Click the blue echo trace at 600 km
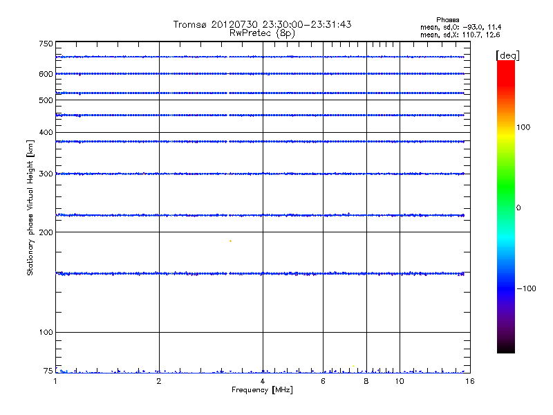This screenshot has width=553, height=415. (261, 74)
